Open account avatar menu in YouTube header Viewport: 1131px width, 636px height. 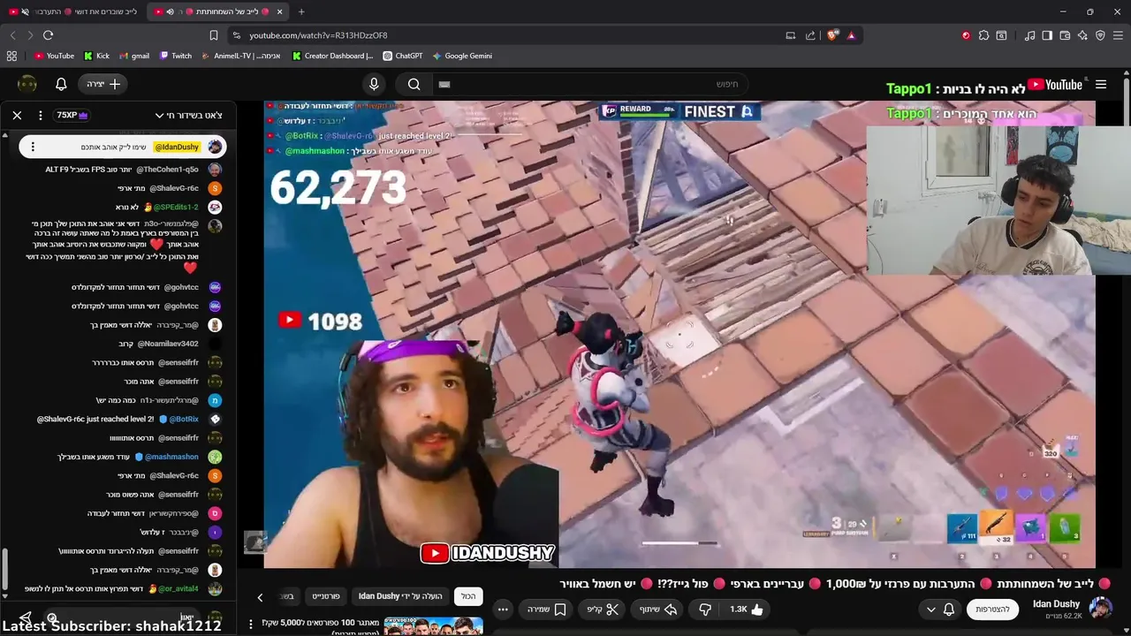[x=27, y=84]
